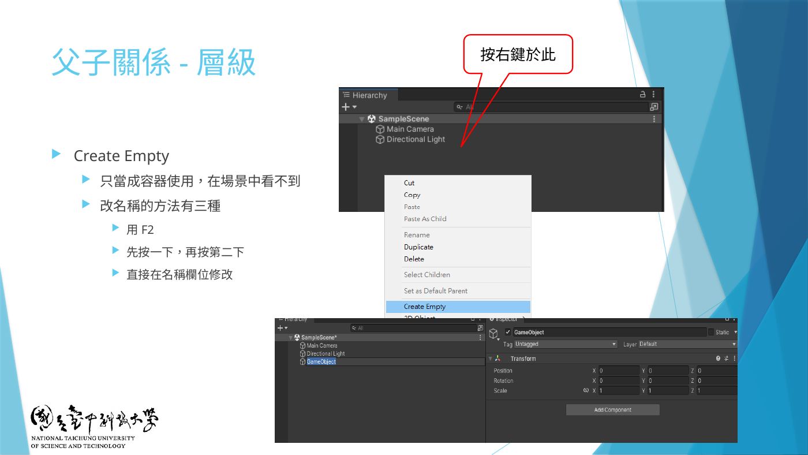Click search field in Hierarchy containing GameObject
Screen dimensions: 808x455
[413, 328]
